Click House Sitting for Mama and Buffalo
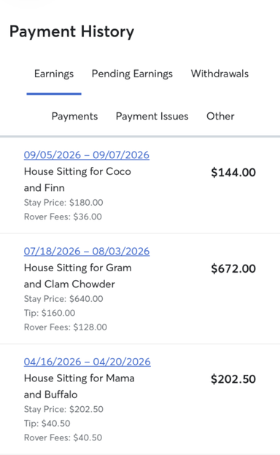The image size is (280, 455). click(79, 386)
